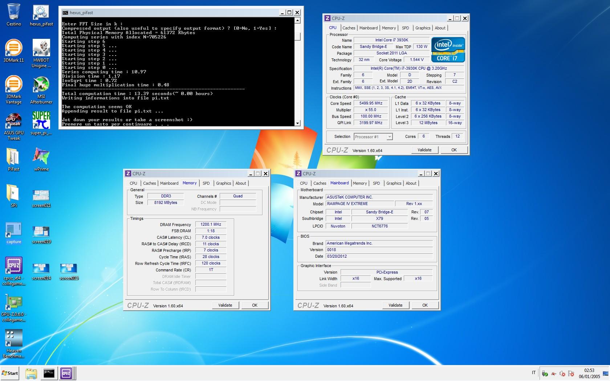Select the screen015 image file
The image size is (610, 381).
tap(69, 271)
